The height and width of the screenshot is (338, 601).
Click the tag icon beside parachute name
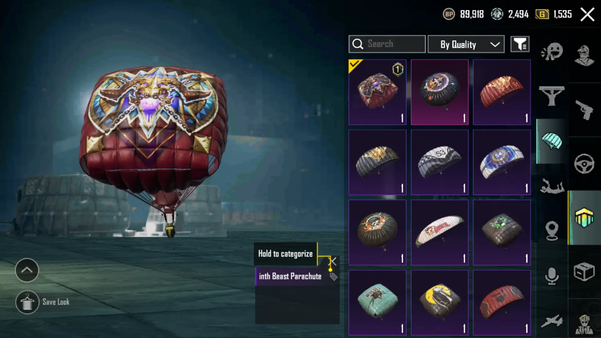(x=334, y=277)
